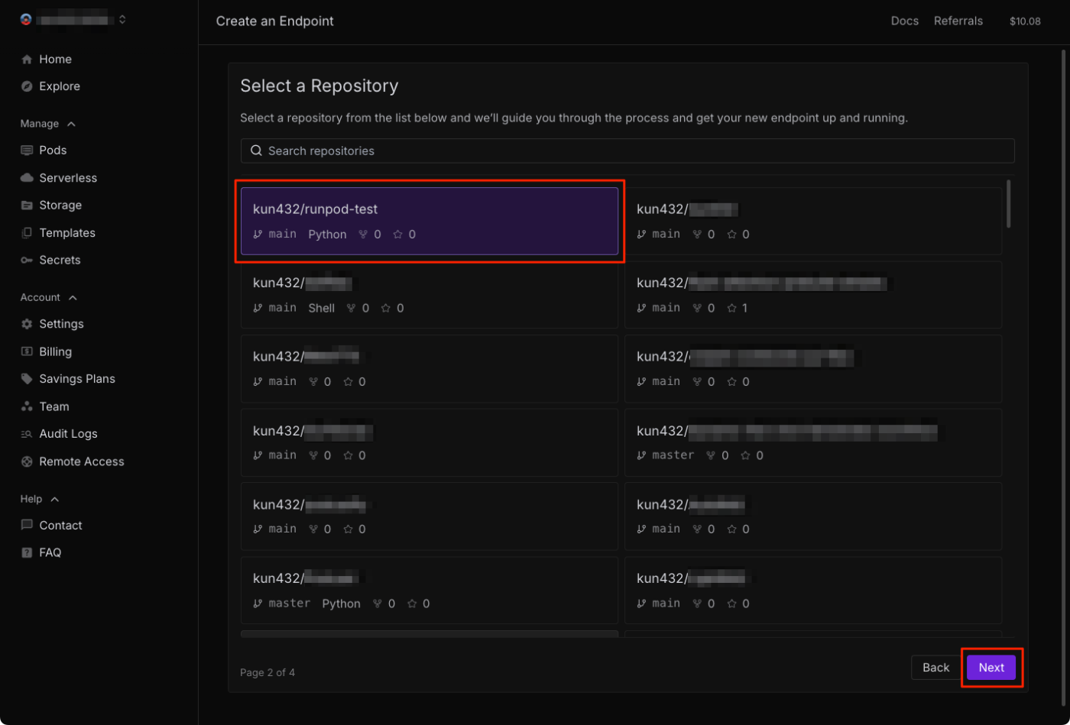Open Referrals link in header

click(958, 21)
